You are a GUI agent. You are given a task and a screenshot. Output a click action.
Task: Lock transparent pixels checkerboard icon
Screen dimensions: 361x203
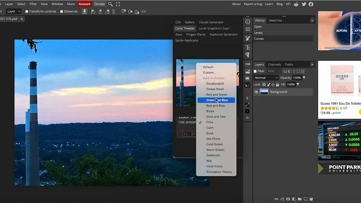[264, 85]
